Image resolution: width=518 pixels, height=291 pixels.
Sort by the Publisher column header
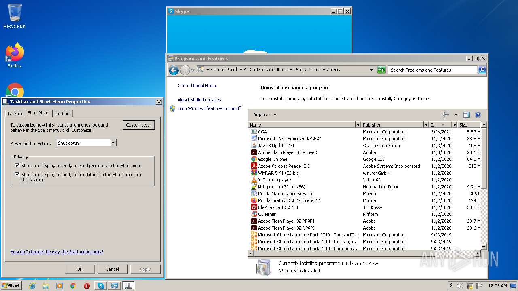click(392, 125)
